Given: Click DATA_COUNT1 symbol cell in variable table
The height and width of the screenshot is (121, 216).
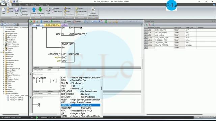Looking at the screenshot, I should pyautogui.click(x=164, y=30).
